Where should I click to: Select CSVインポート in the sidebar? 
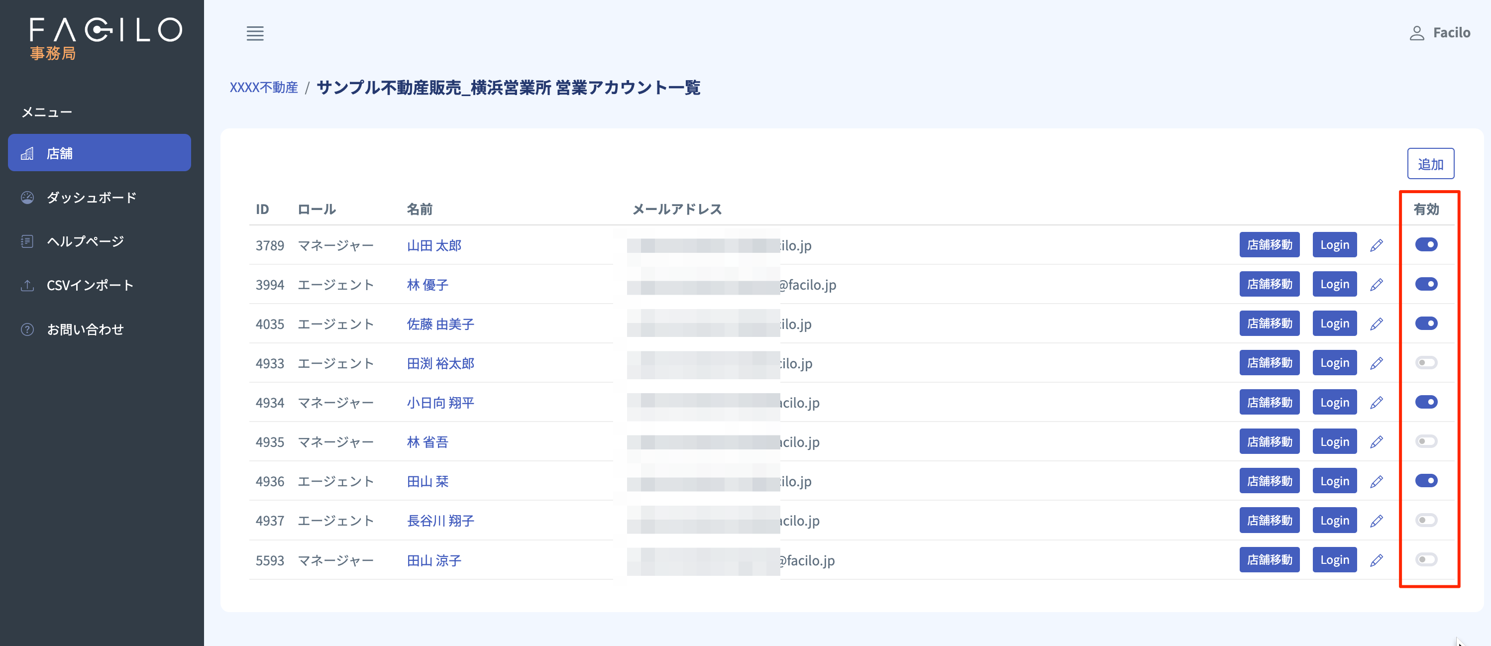click(x=100, y=285)
